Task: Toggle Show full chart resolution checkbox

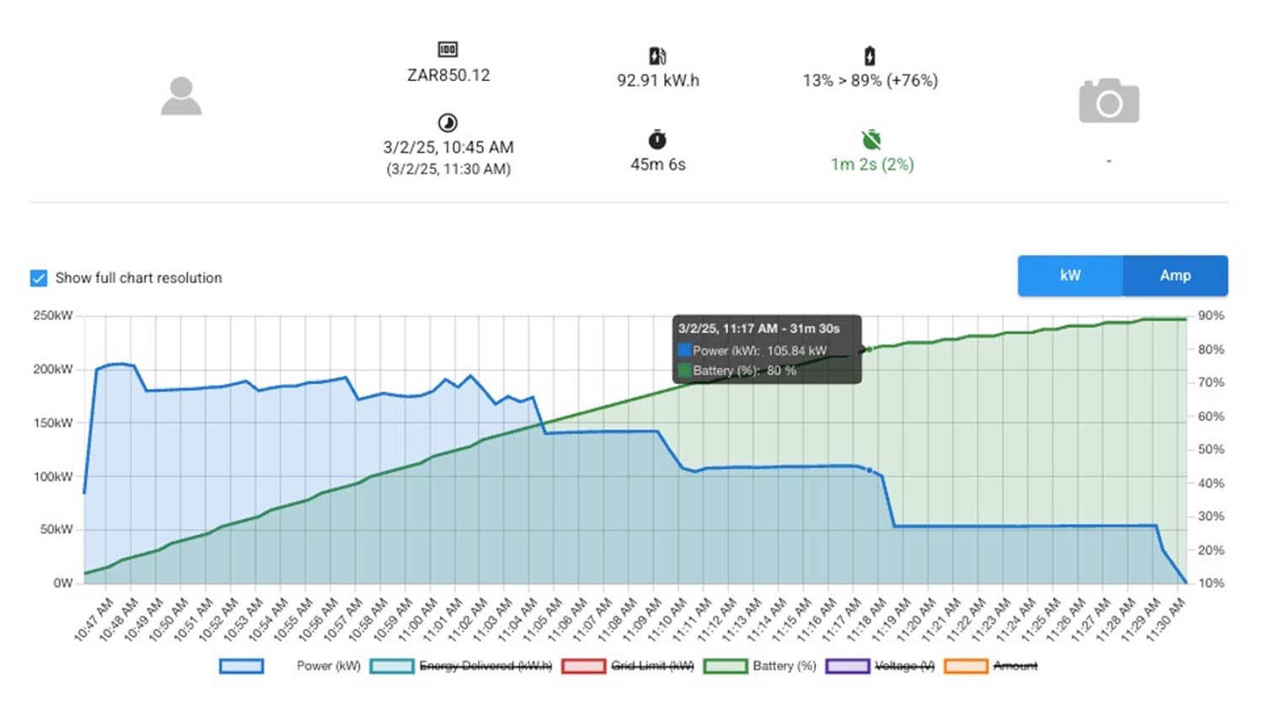Action: click(x=39, y=278)
